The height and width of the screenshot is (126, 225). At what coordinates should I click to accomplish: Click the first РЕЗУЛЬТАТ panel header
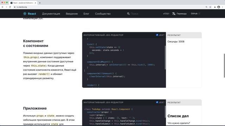pyautogui.click(x=184, y=35)
